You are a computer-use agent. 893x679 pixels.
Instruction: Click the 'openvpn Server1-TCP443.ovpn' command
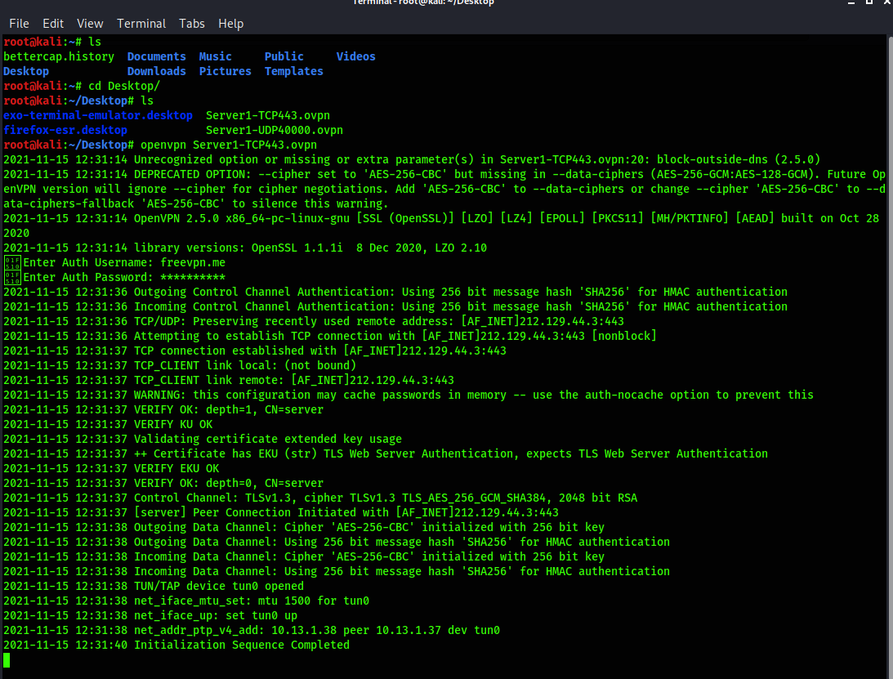(x=229, y=145)
